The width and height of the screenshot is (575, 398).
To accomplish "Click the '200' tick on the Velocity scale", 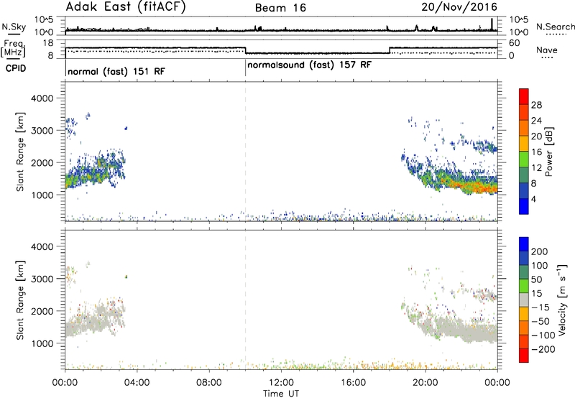I will click(x=540, y=251).
